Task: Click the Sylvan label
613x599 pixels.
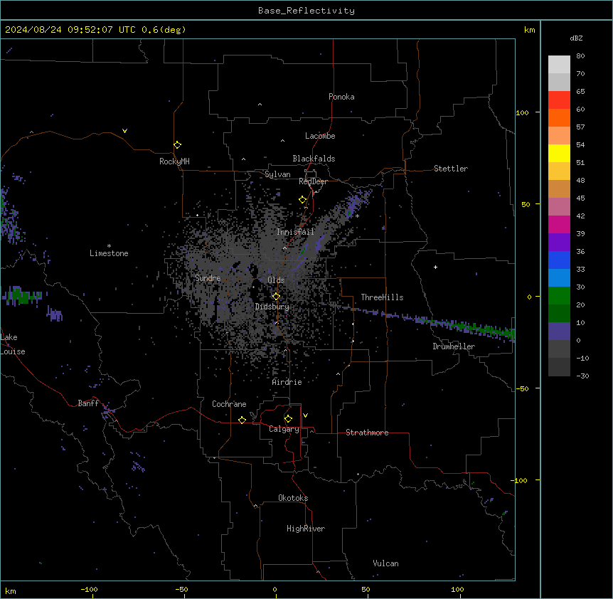Action: tap(277, 174)
